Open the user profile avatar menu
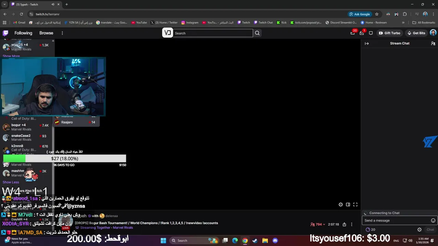This screenshot has height=246, width=438. coord(433,33)
